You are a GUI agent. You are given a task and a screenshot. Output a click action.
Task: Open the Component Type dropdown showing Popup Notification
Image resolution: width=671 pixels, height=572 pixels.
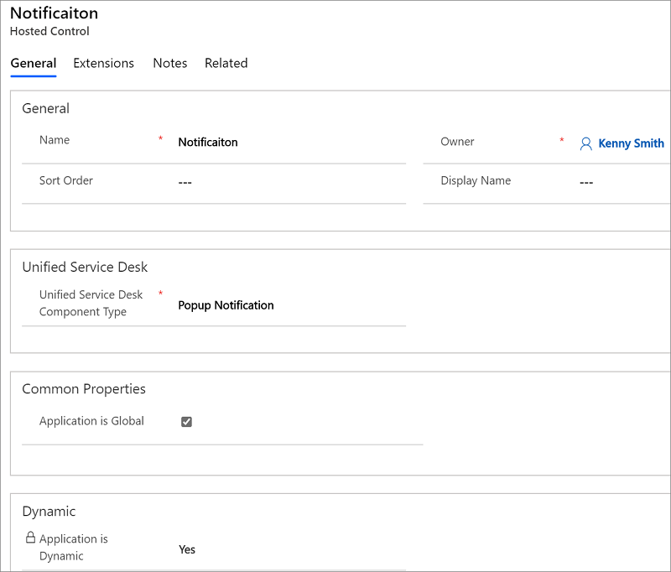[226, 305]
